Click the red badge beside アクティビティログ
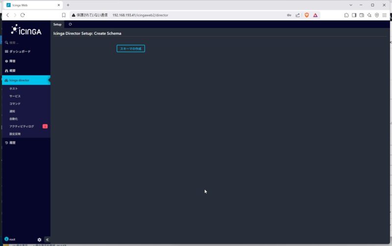The width and height of the screenshot is (392, 246). pos(45,127)
